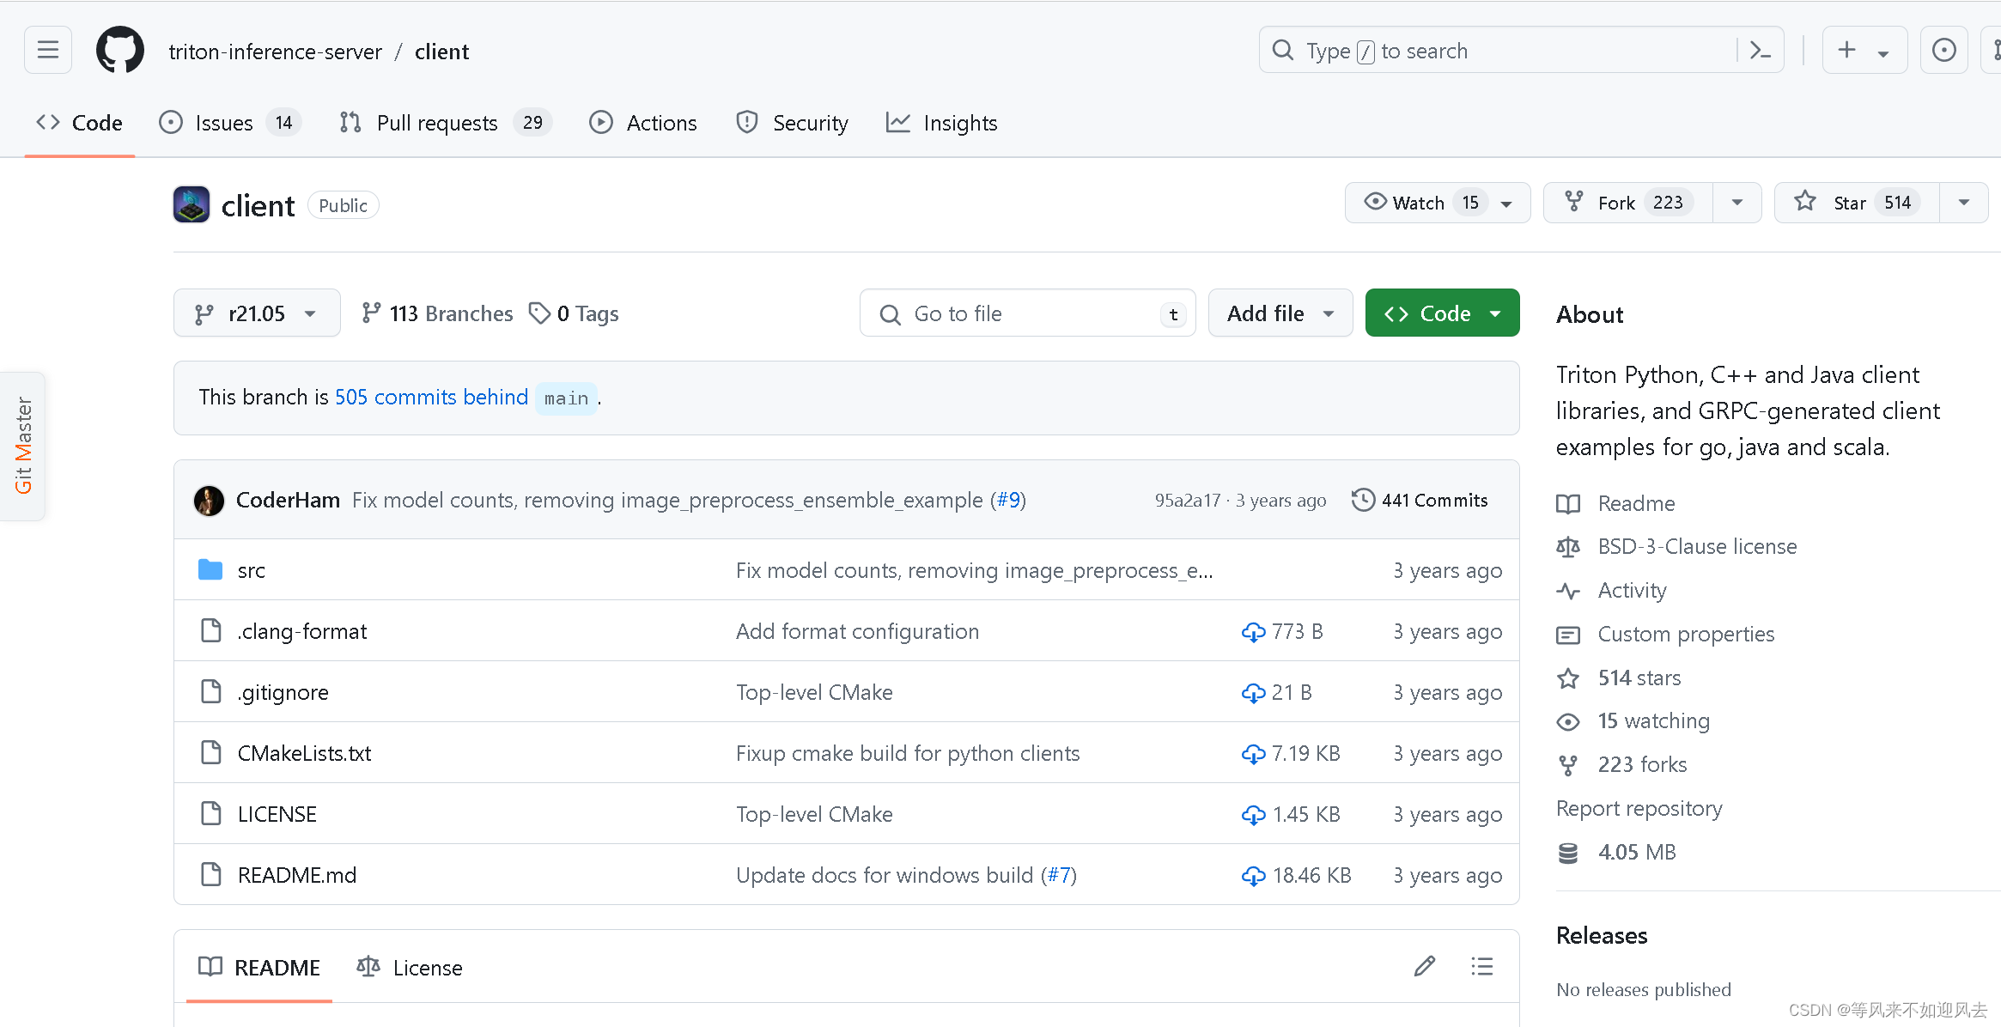
Task: Click the .clang-format file icon
Action: pyautogui.click(x=210, y=631)
